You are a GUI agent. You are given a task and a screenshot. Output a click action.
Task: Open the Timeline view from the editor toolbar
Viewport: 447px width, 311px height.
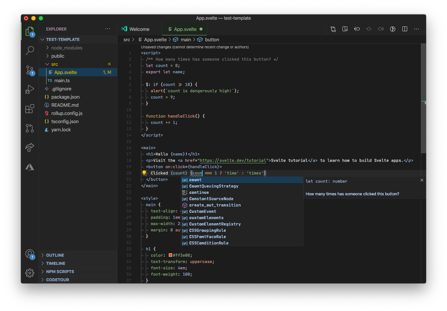(393, 29)
